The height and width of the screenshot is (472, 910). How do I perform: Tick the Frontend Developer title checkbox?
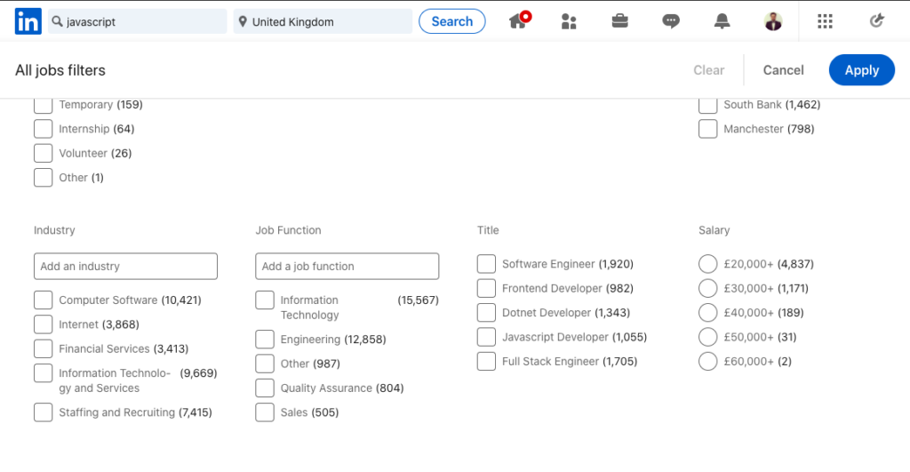pos(486,288)
